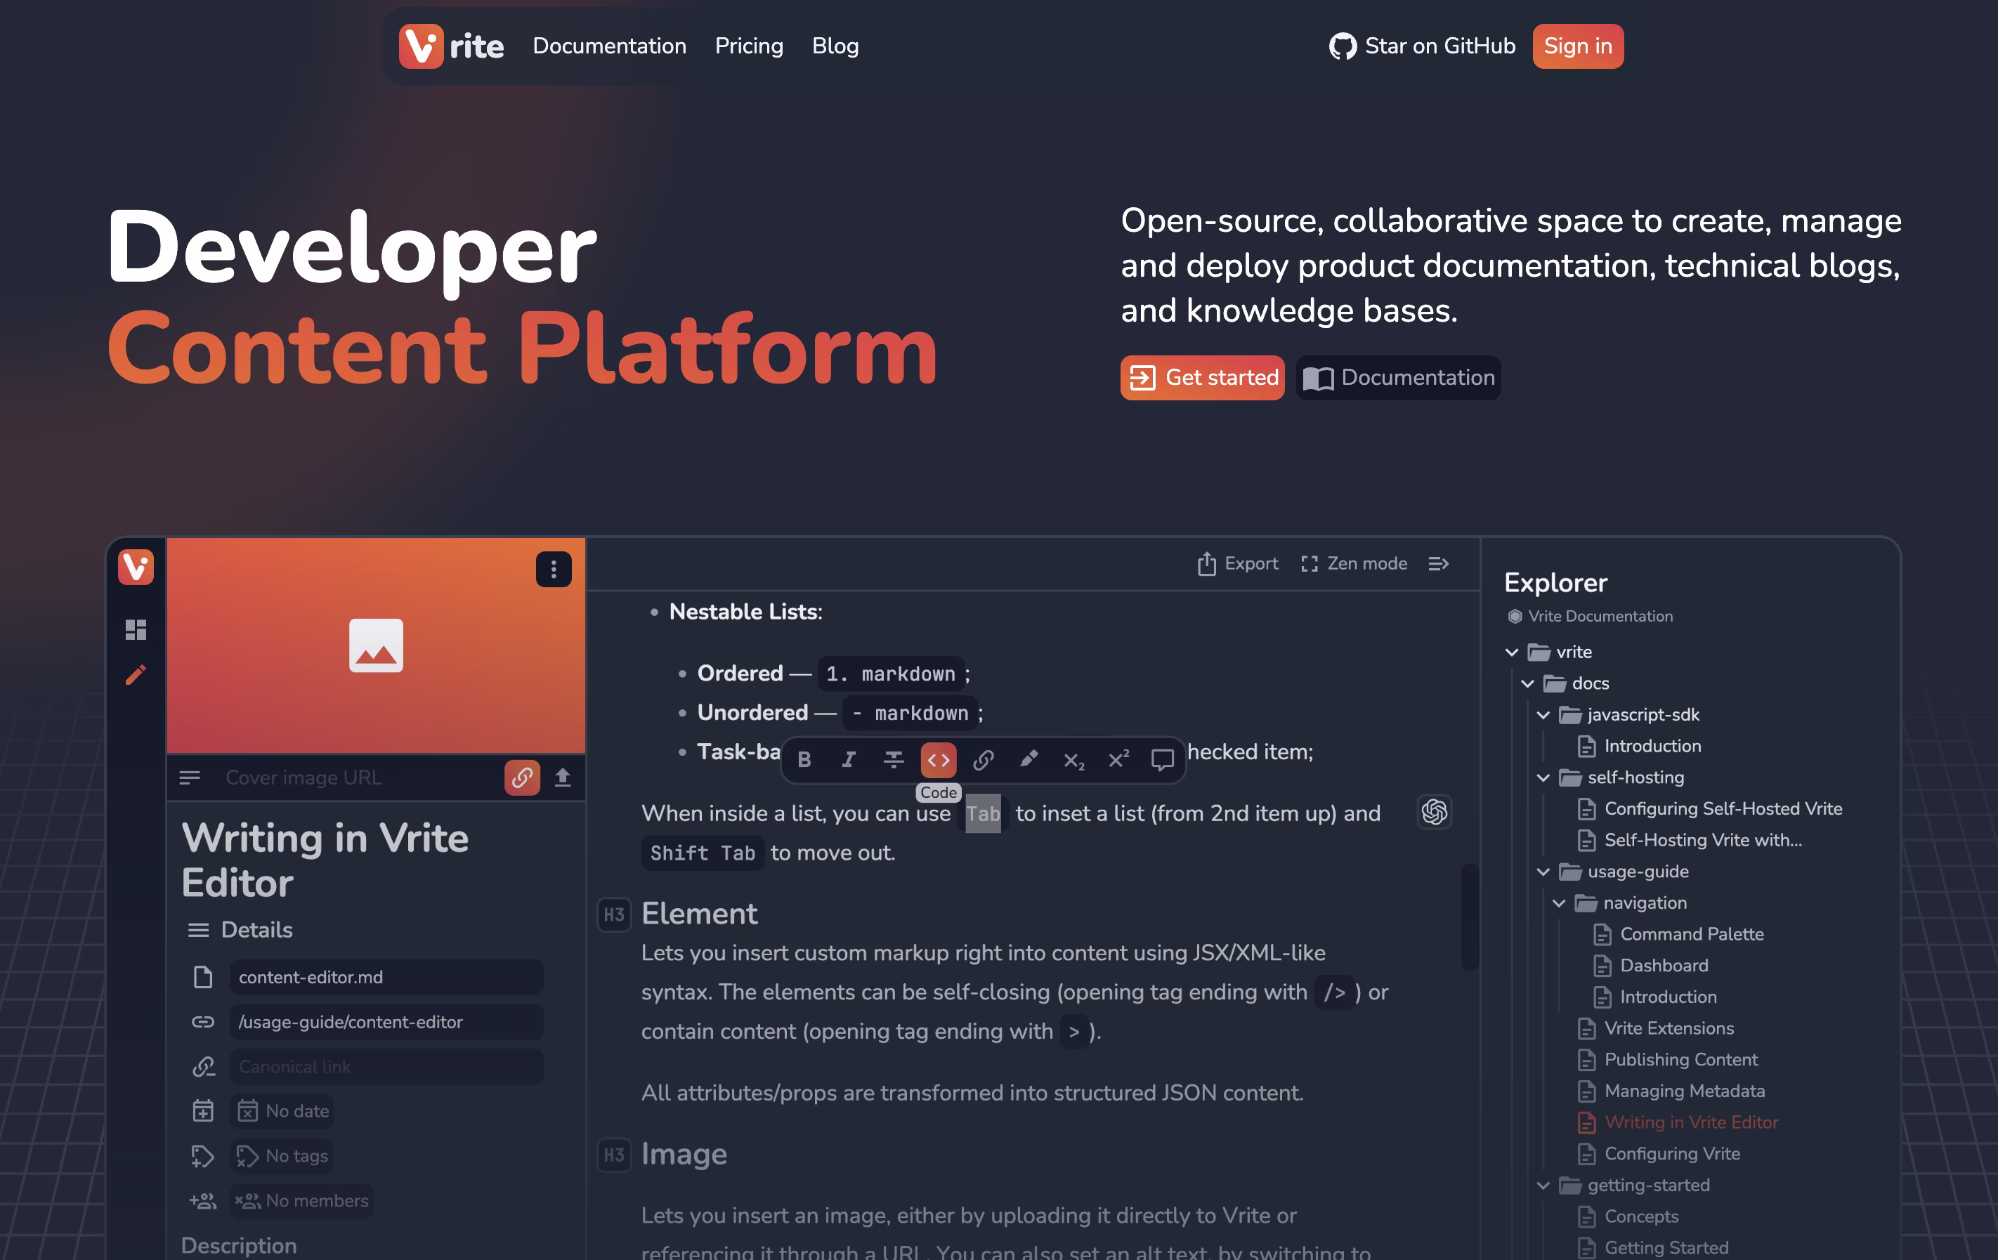
Task: Open the No members selector
Action: tap(301, 1201)
